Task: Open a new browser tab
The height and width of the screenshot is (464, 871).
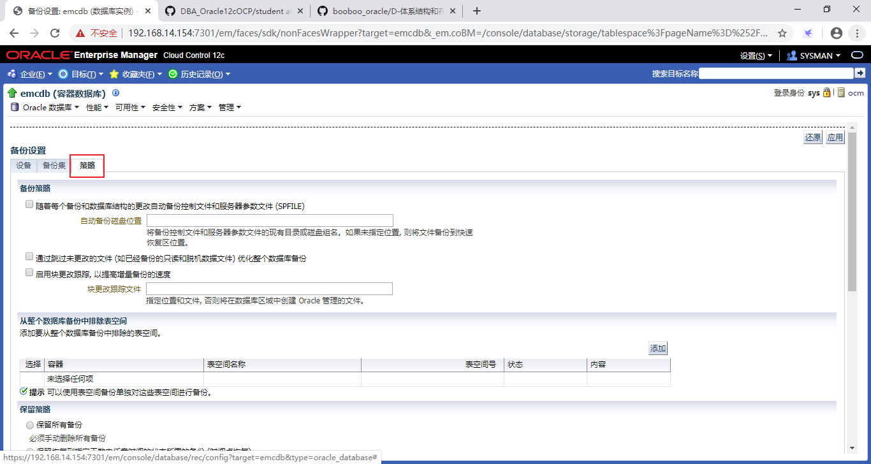Action: (x=476, y=11)
